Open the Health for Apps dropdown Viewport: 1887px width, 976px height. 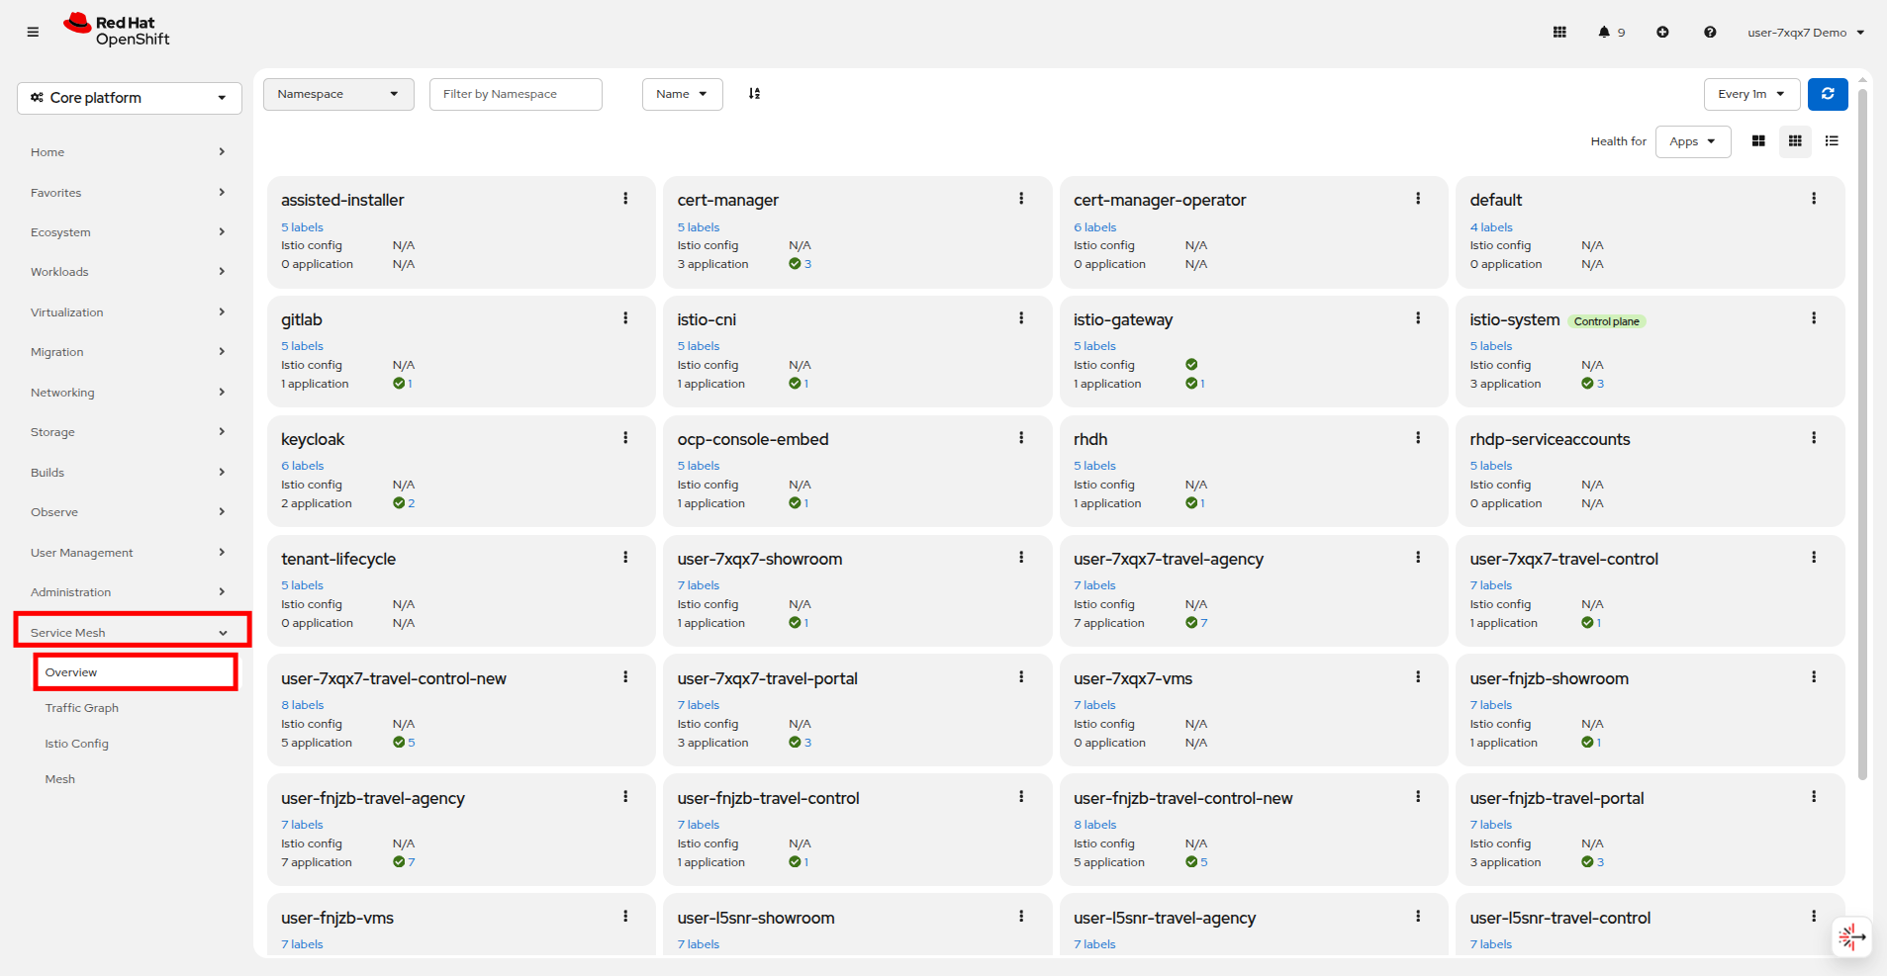coord(1693,141)
